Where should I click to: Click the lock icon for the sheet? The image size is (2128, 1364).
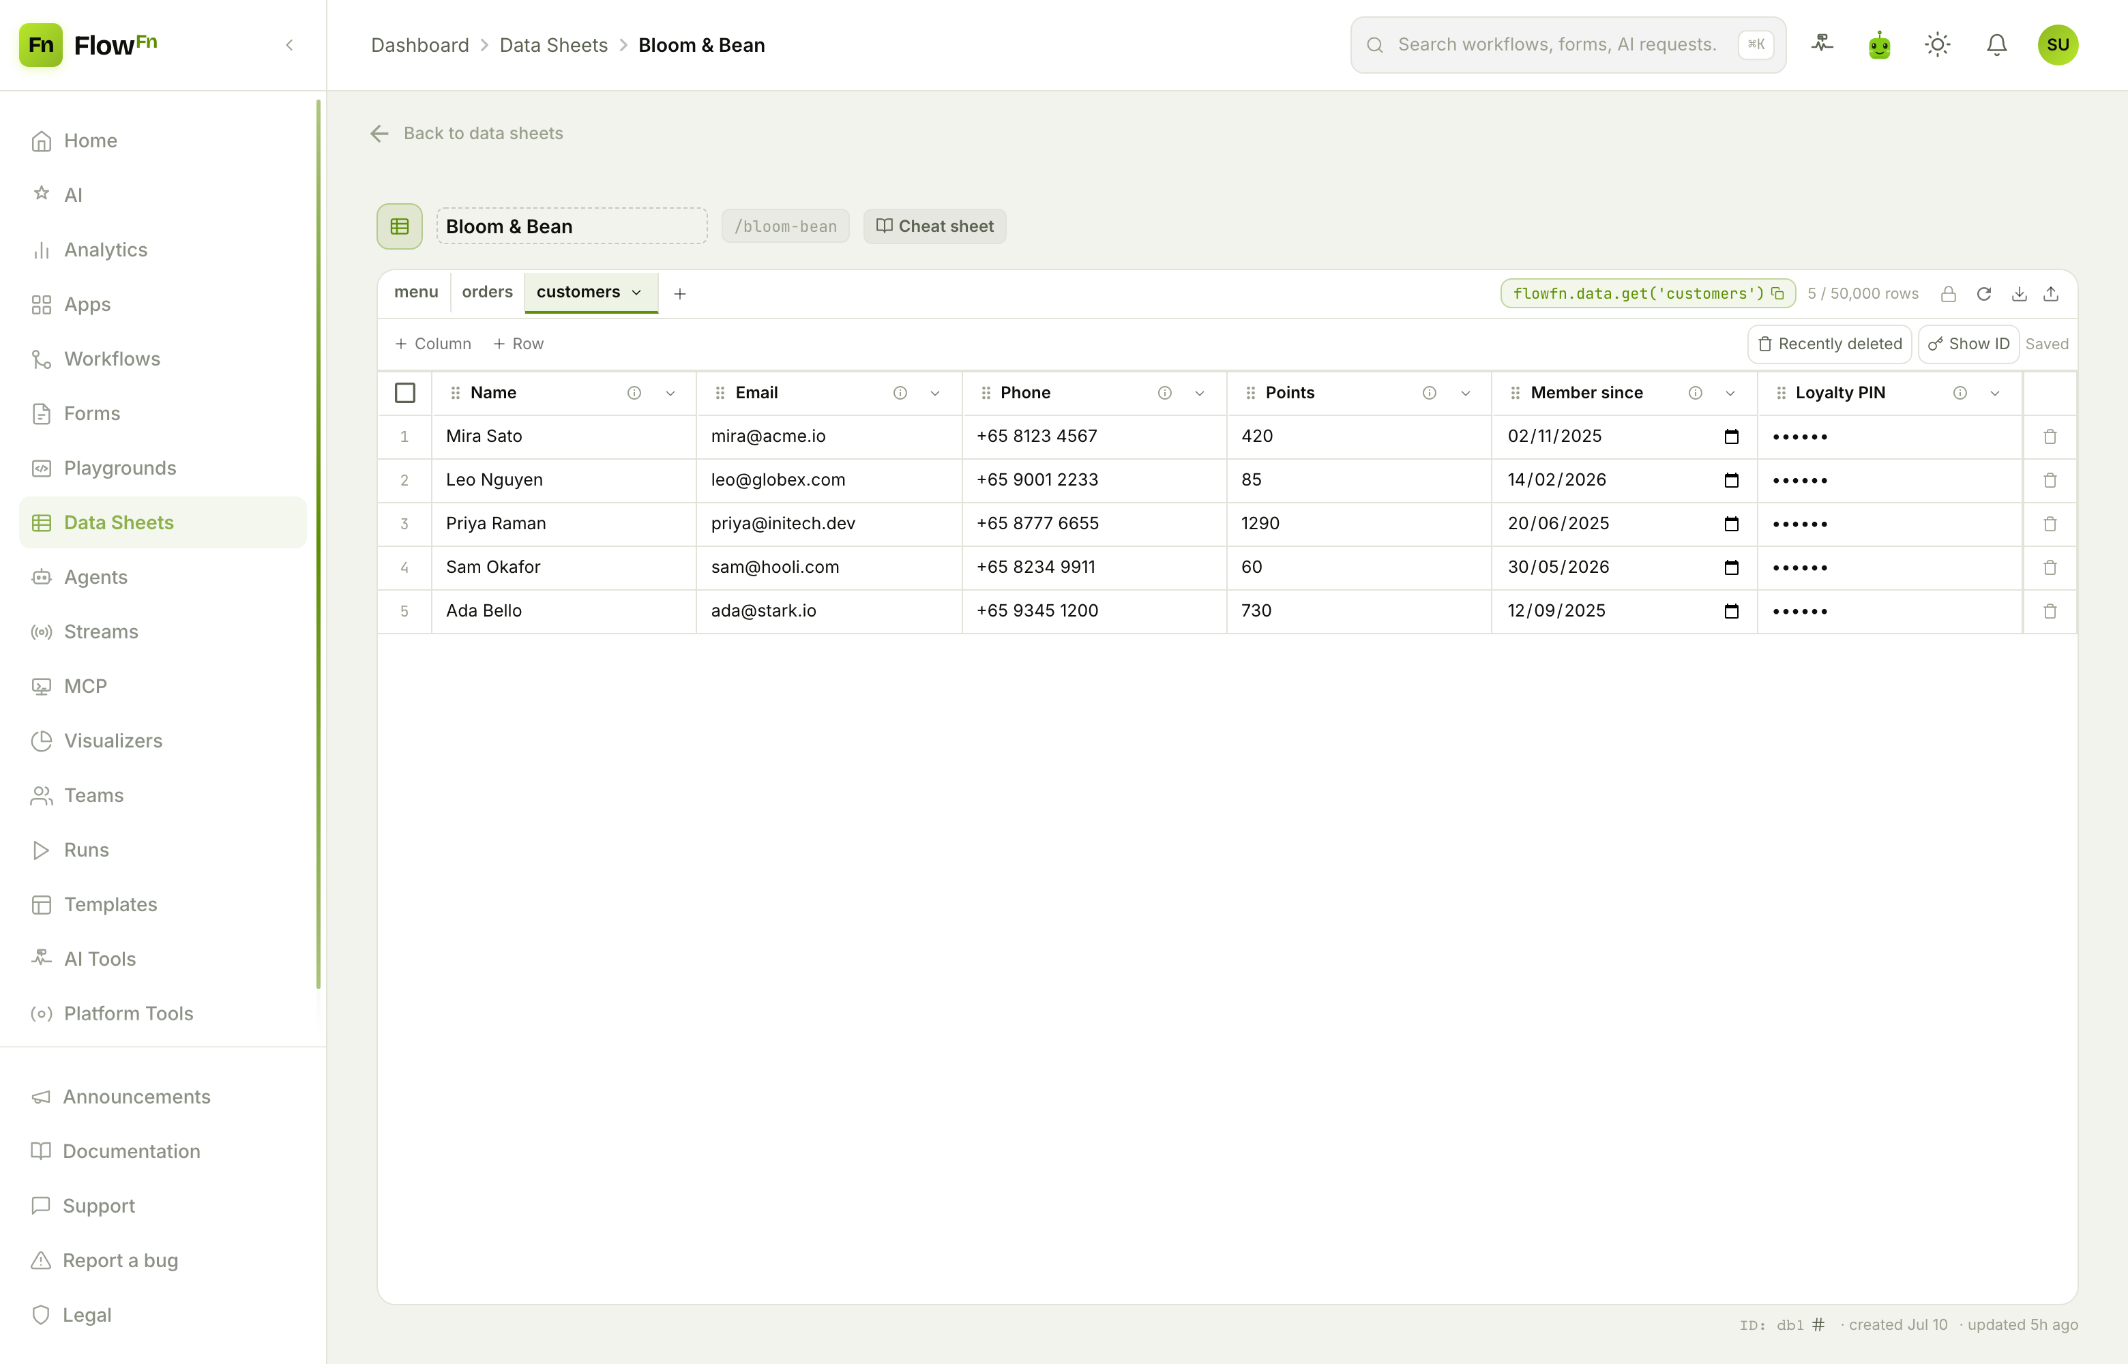pyautogui.click(x=1948, y=294)
